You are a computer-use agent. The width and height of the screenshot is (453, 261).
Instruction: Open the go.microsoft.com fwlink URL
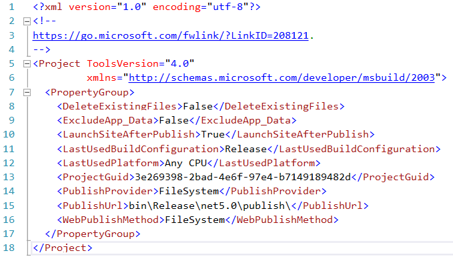[170, 35]
